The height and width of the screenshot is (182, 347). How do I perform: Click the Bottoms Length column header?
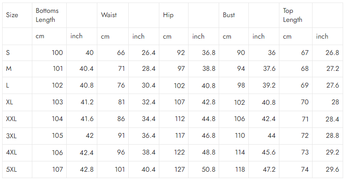click(x=47, y=15)
